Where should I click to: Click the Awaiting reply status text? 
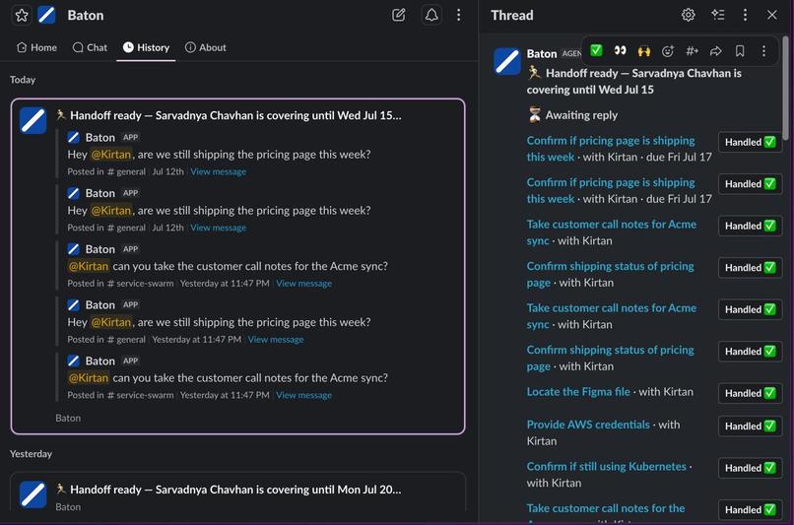point(581,115)
